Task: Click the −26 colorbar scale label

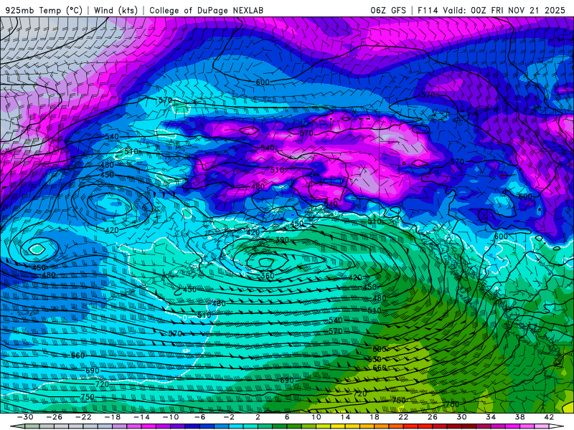Action: tap(55, 417)
